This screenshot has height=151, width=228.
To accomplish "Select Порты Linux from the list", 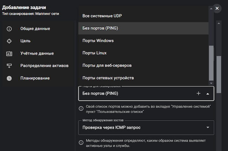I will tap(94, 53).
